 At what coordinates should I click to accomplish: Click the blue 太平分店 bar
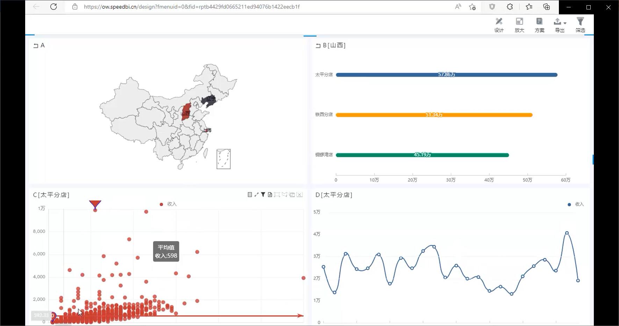[446, 75]
